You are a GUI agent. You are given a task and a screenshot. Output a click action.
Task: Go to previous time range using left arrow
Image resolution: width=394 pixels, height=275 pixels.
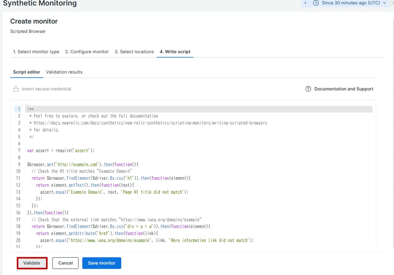pyautogui.click(x=305, y=3)
